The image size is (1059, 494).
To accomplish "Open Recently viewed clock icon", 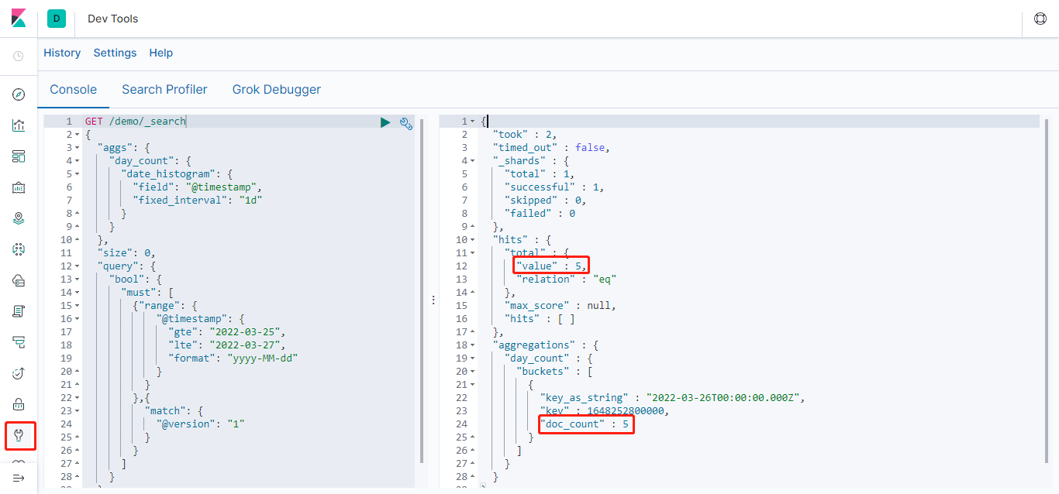I will click(x=19, y=57).
